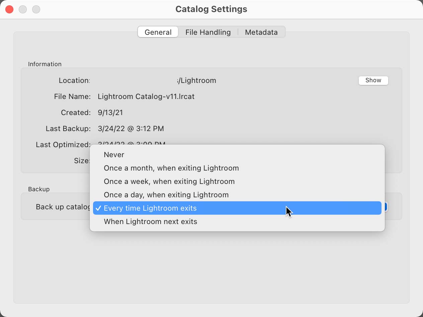This screenshot has height=317, width=423.
Task: Click the Information section label
Action: [x=45, y=64]
